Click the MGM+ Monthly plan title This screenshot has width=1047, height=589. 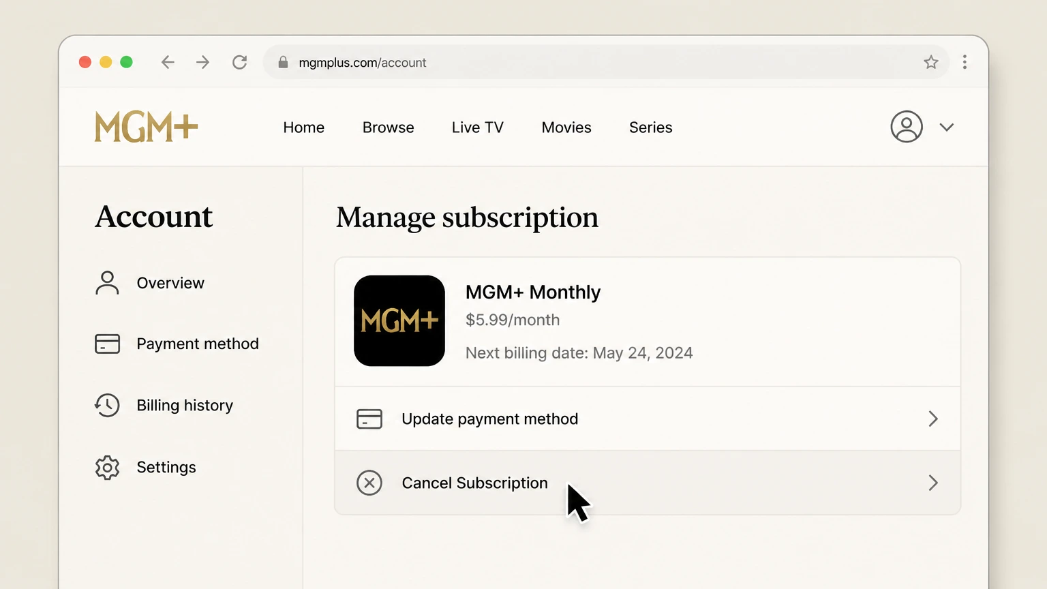[533, 292]
